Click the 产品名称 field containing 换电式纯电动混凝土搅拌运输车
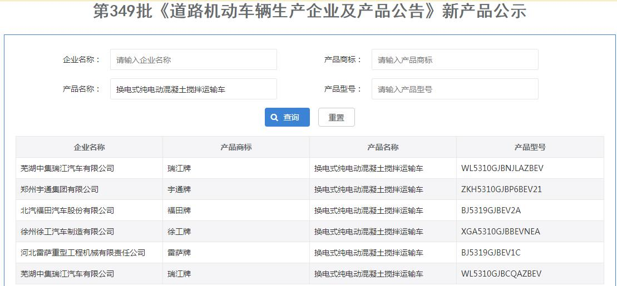617x286 pixels. [194, 89]
